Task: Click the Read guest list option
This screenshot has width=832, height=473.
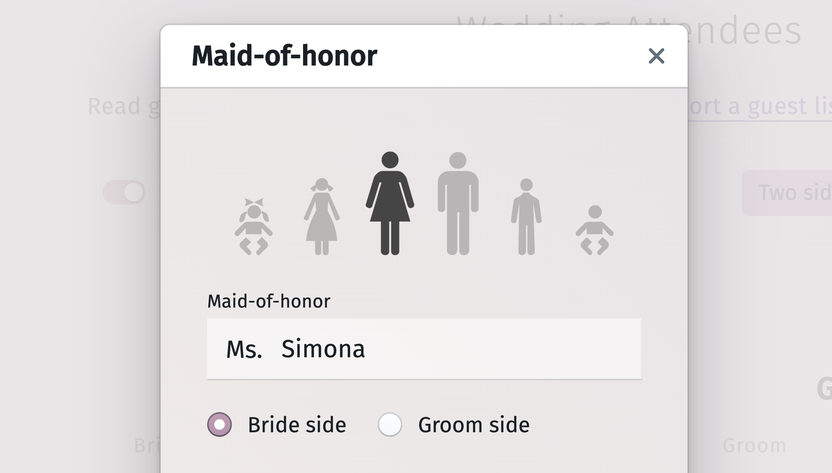Action: 124,106
